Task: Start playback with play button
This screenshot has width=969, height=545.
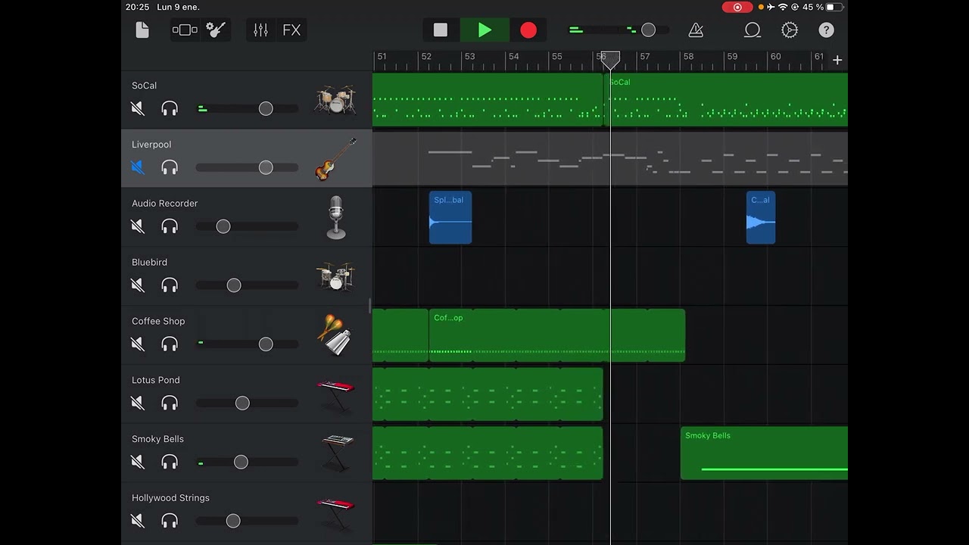Action: (x=484, y=30)
